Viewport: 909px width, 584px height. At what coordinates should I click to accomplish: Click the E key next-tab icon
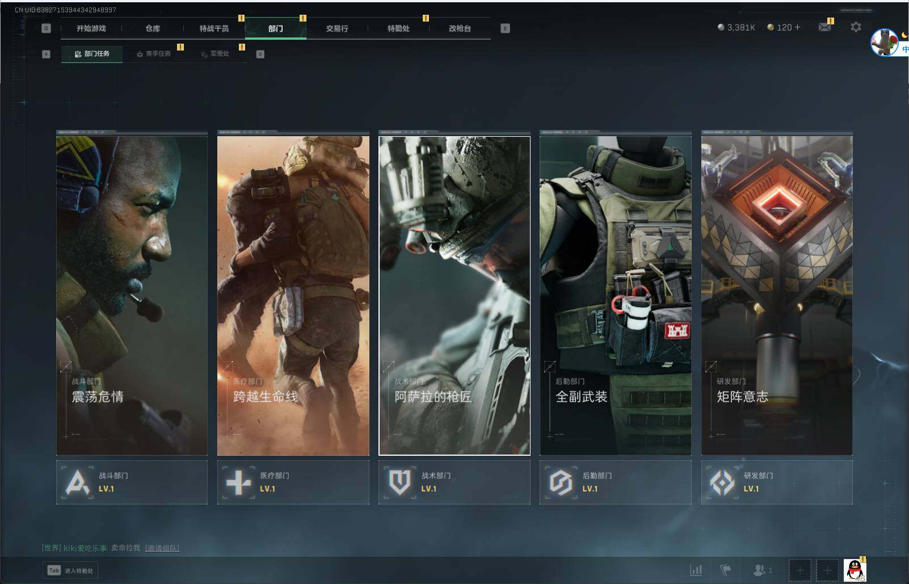click(x=505, y=28)
